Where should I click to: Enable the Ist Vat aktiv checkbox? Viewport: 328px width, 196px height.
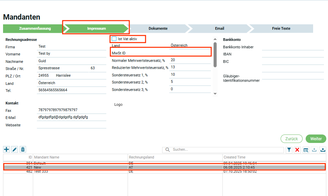point(114,39)
